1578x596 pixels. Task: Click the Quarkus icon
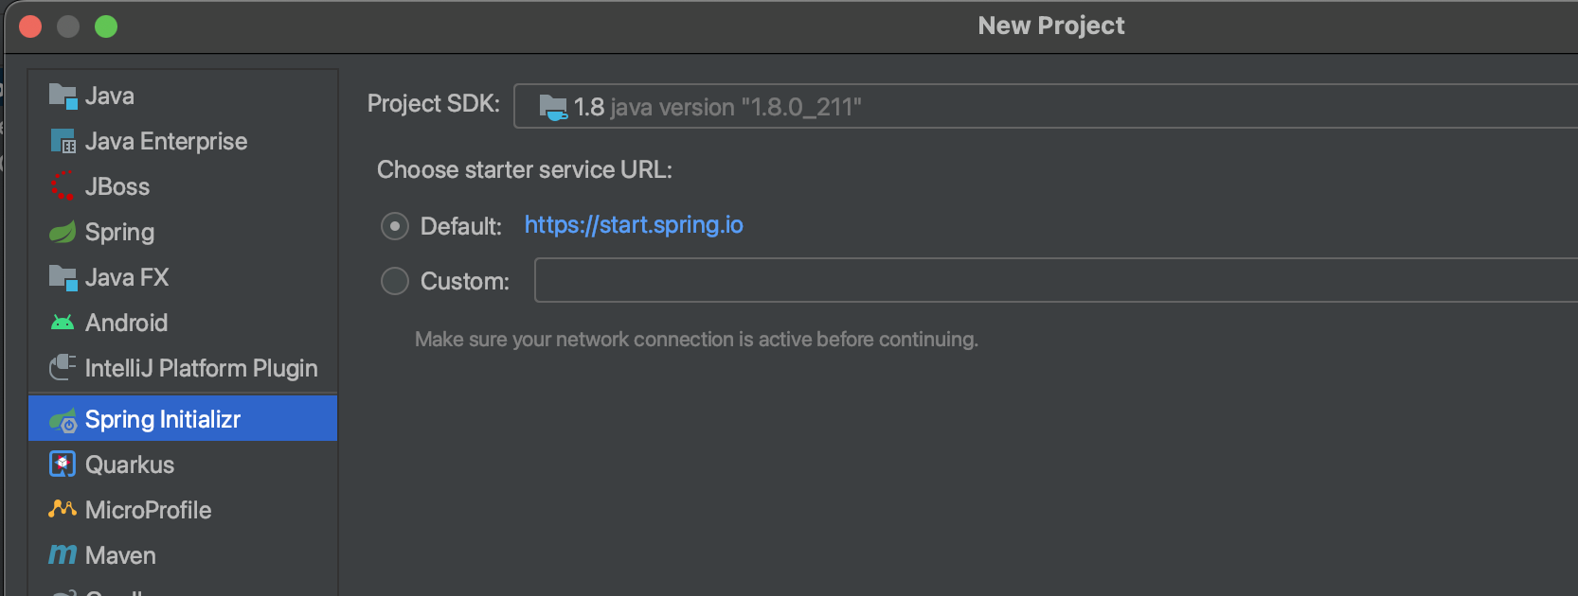pyautogui.click(x=63, y=465)
